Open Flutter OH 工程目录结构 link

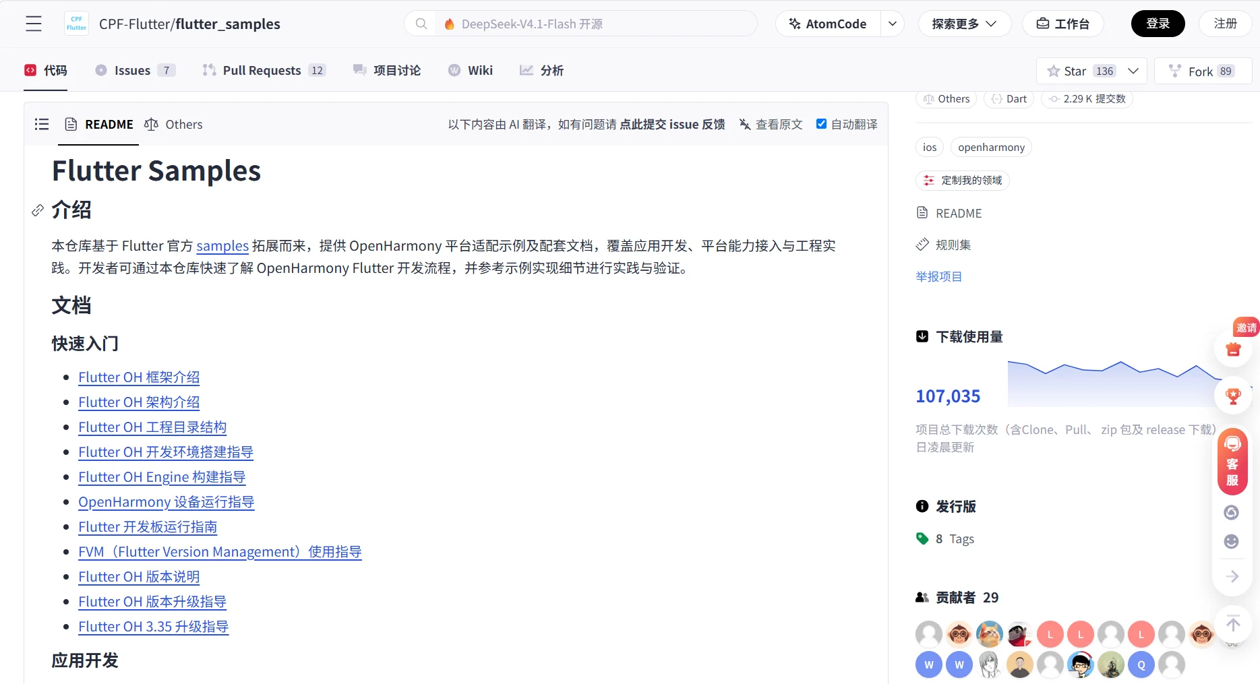click(x=152, y=427)
